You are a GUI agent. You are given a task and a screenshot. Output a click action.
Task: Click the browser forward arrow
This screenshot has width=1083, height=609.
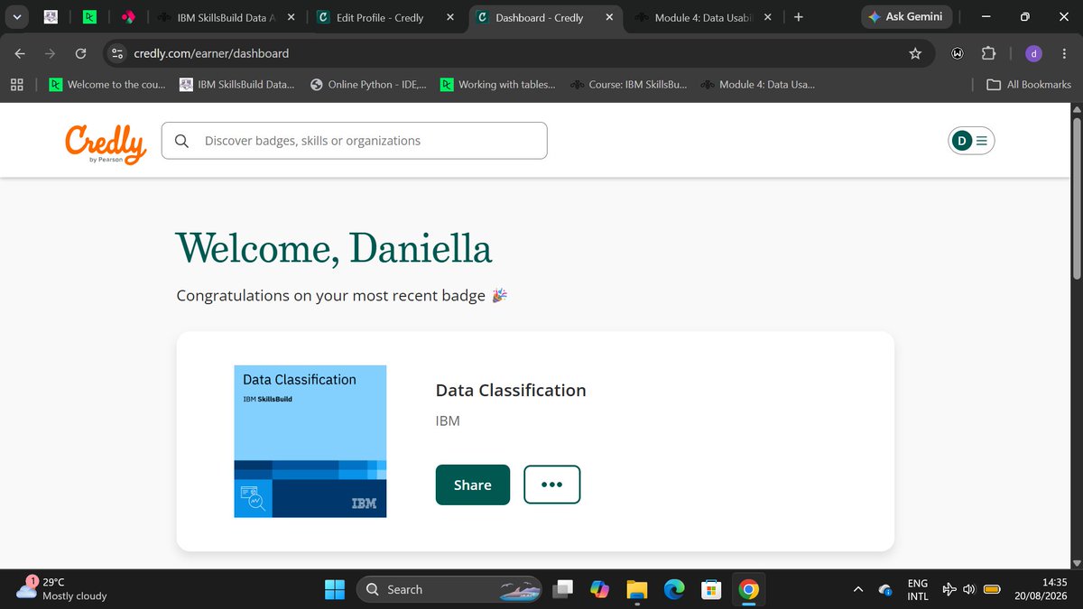[x=50, y=53]
